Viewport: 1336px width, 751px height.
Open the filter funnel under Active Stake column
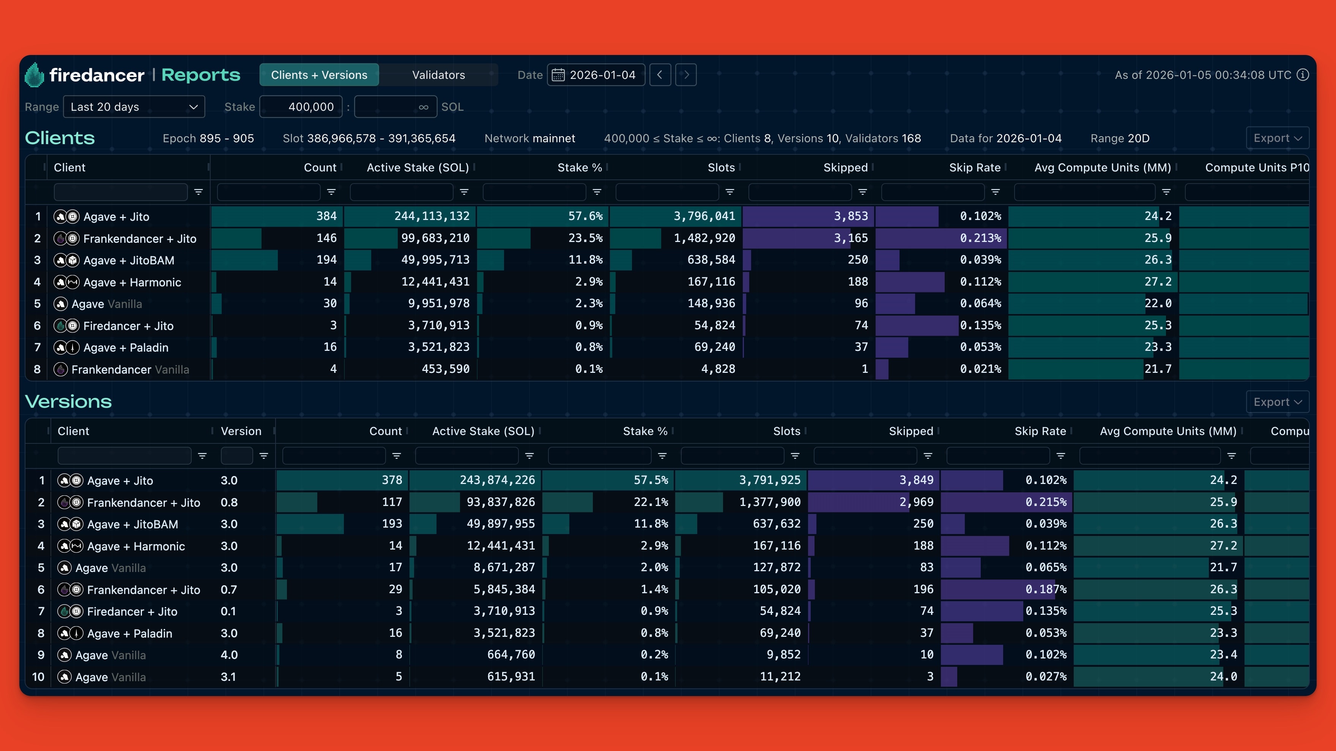464,192
